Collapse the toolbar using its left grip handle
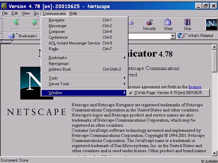 (1, 24)
